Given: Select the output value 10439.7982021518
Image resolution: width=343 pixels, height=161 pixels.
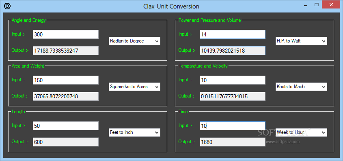Looking at the screenshot, I should (233, 51).
